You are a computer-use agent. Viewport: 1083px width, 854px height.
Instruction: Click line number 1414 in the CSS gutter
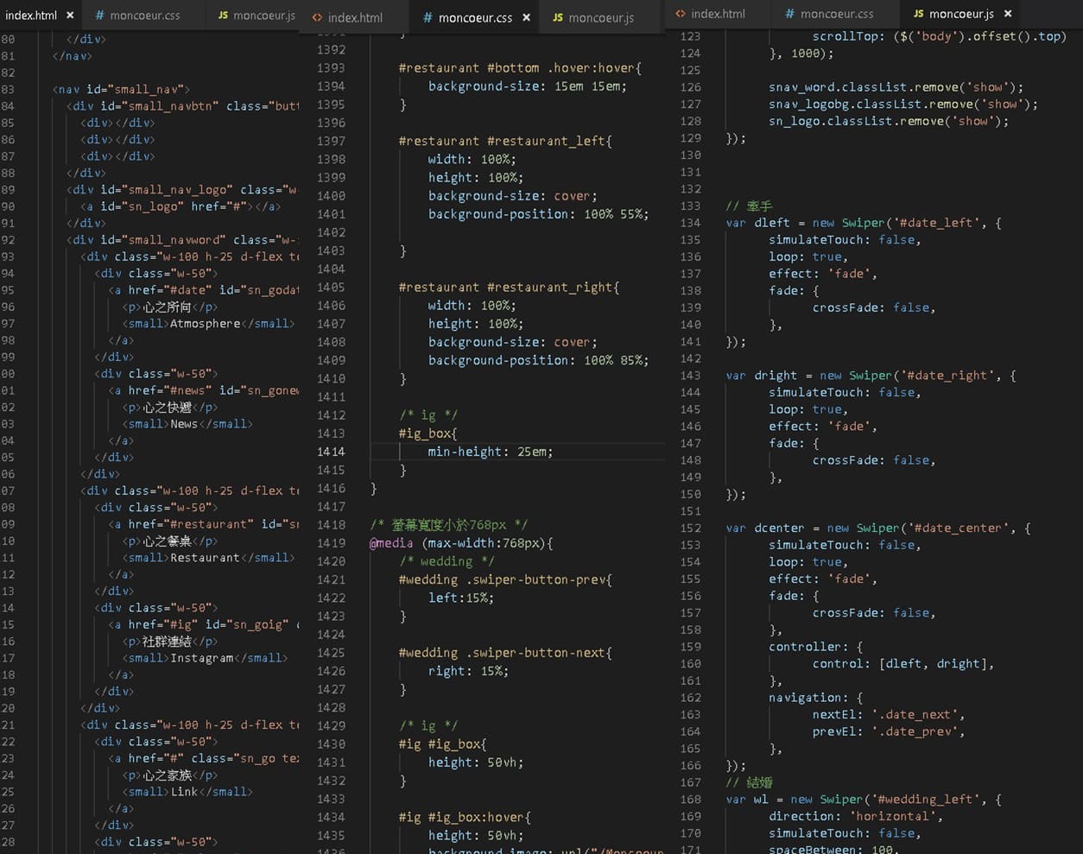click(x=331, y=452)
